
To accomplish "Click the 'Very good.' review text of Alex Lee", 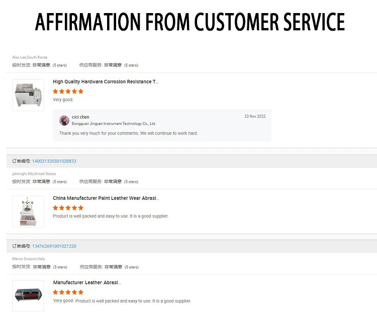I will coord(63,100).
